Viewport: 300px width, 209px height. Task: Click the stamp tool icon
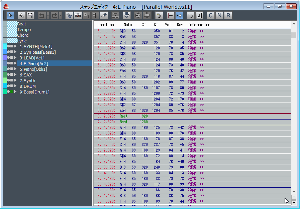127,15
